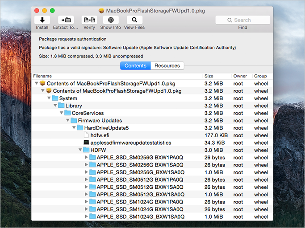Collapse the HardDriveUpdate5 folder
The height and width of the screenshot is (228, 305).
(x=74, y=127)
